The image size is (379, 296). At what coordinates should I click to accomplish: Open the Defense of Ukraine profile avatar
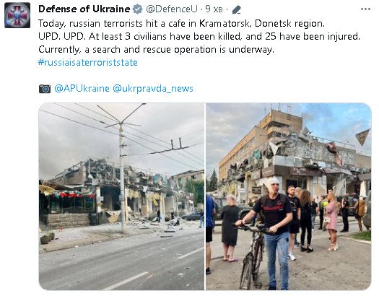click(17, 15)
